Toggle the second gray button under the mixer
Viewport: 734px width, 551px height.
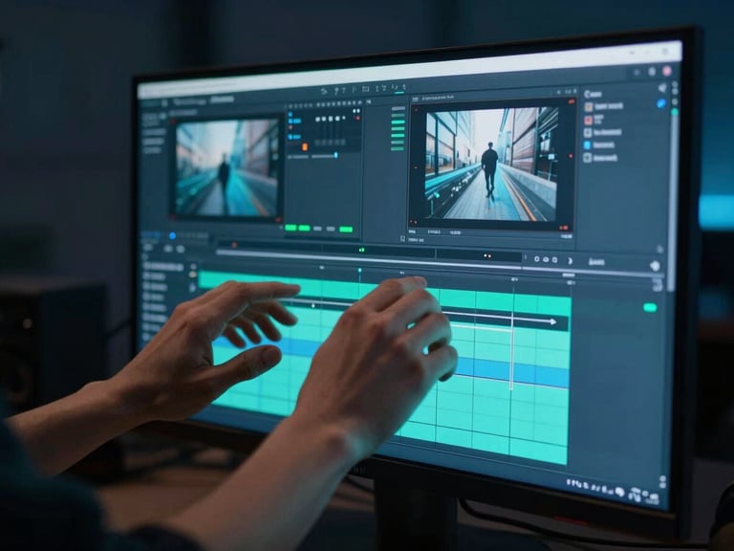(x=331, y=229)
